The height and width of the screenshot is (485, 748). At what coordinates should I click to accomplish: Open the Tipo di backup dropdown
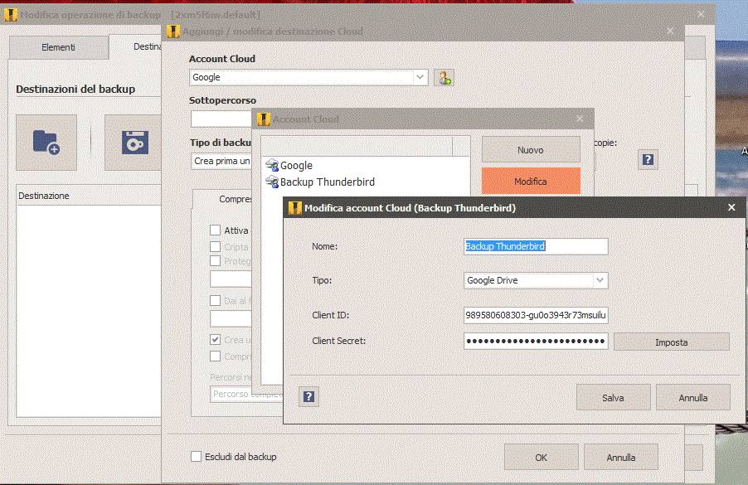point(221,161)
